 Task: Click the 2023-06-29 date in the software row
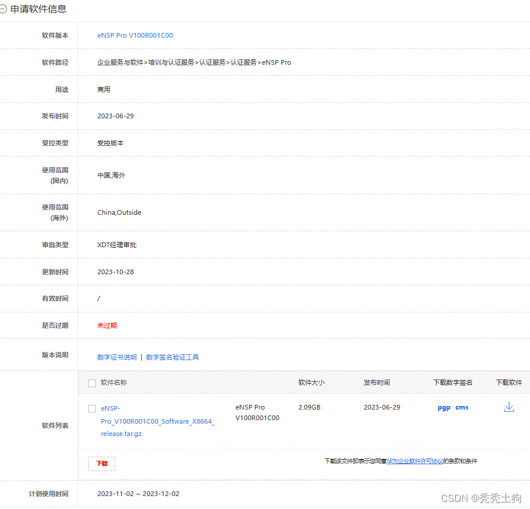click(x=382, y=408)
